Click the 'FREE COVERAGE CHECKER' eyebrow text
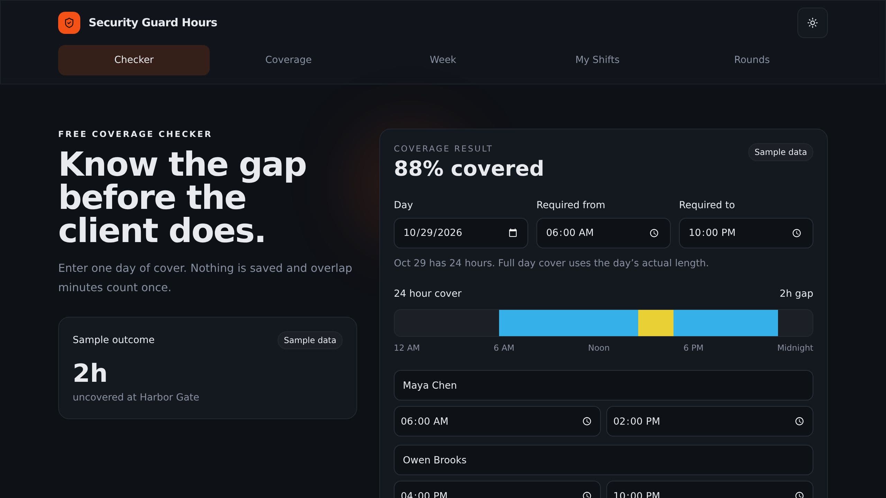This screenshot has height=498, width=886. 135,134
